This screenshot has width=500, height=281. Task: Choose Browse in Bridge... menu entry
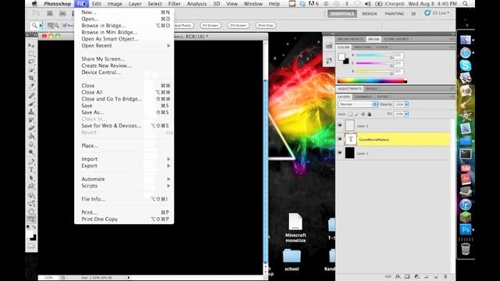(x=124, y=26)
